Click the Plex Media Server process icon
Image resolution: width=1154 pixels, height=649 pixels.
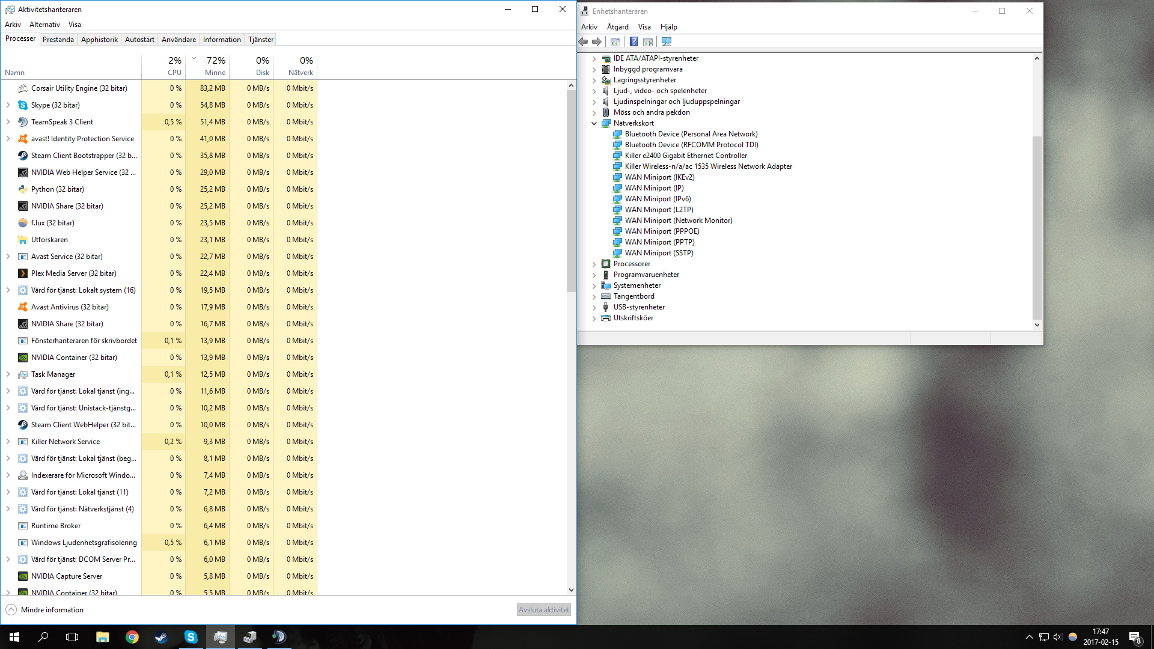tap(23, 273)
